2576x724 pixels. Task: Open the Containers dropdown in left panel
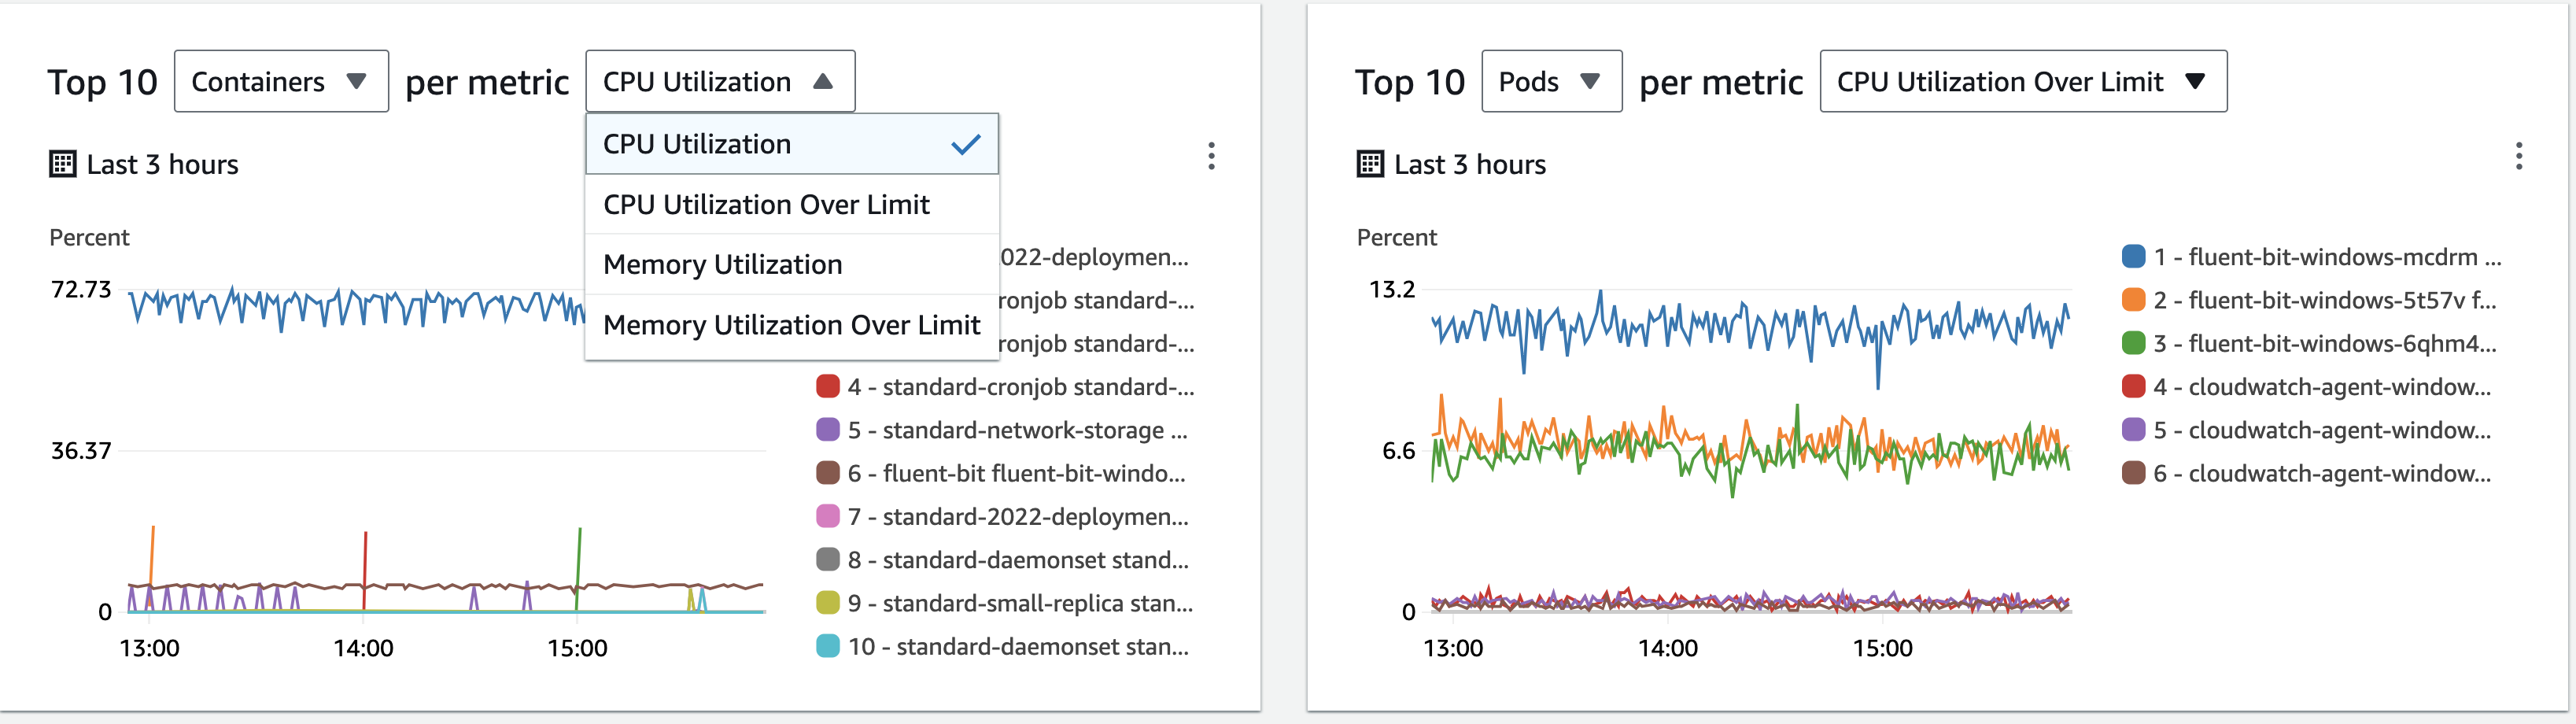281,81
